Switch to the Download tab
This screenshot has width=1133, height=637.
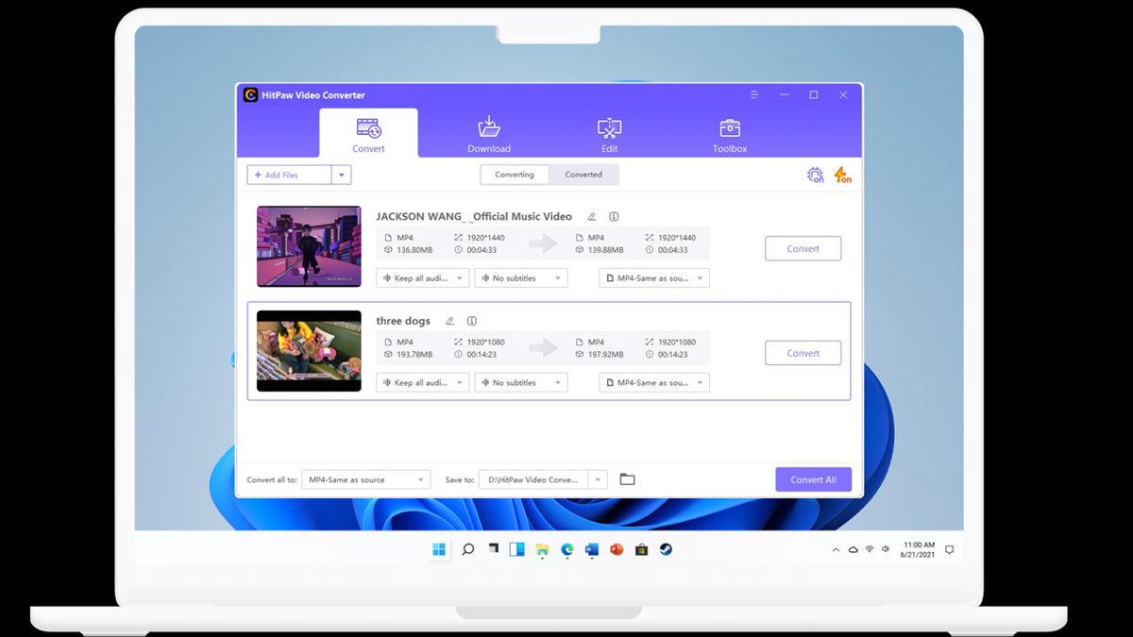coord(488,133)
